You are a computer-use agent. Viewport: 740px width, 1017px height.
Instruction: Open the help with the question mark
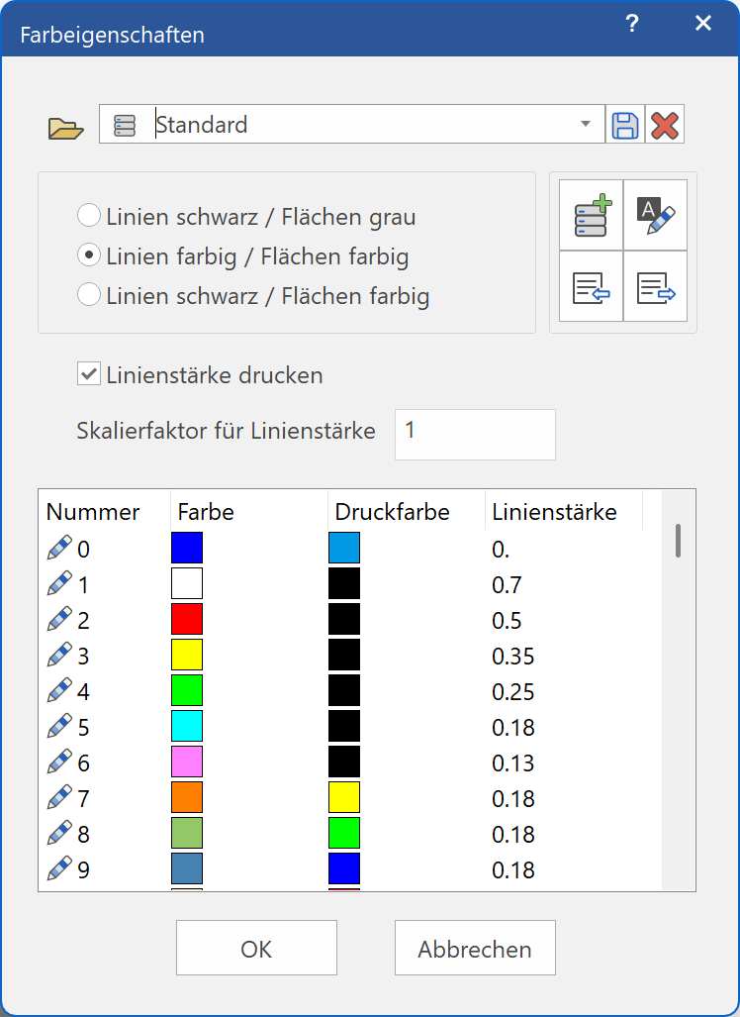click(631, 24)
